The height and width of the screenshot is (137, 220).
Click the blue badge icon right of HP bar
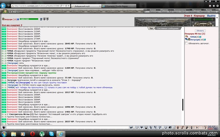pos(41,19)
